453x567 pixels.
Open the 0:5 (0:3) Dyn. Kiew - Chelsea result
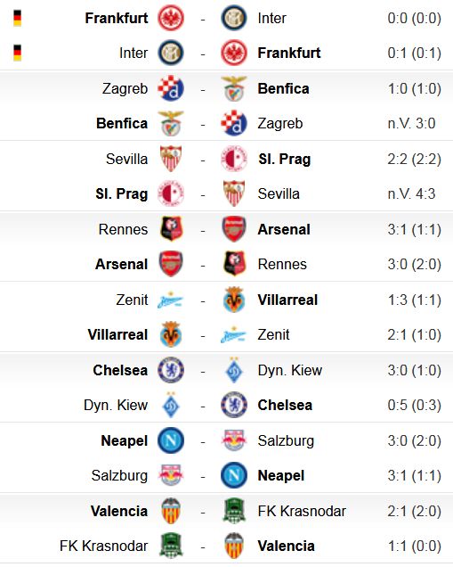(x=415, y=406)
